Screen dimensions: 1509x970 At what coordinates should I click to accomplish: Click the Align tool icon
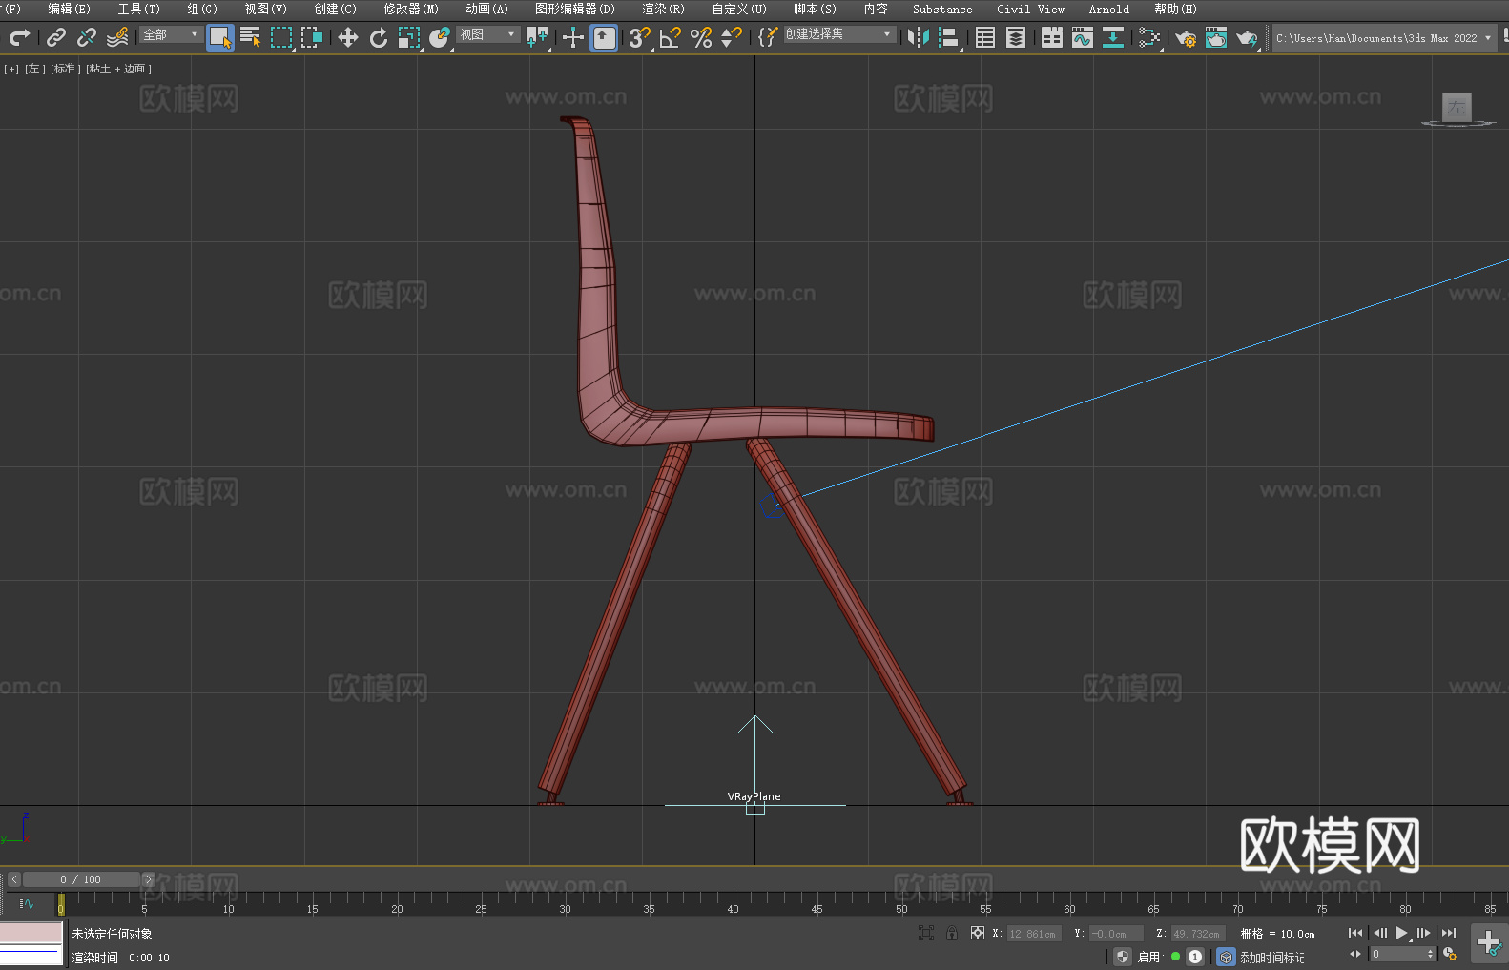pos(949,37)
